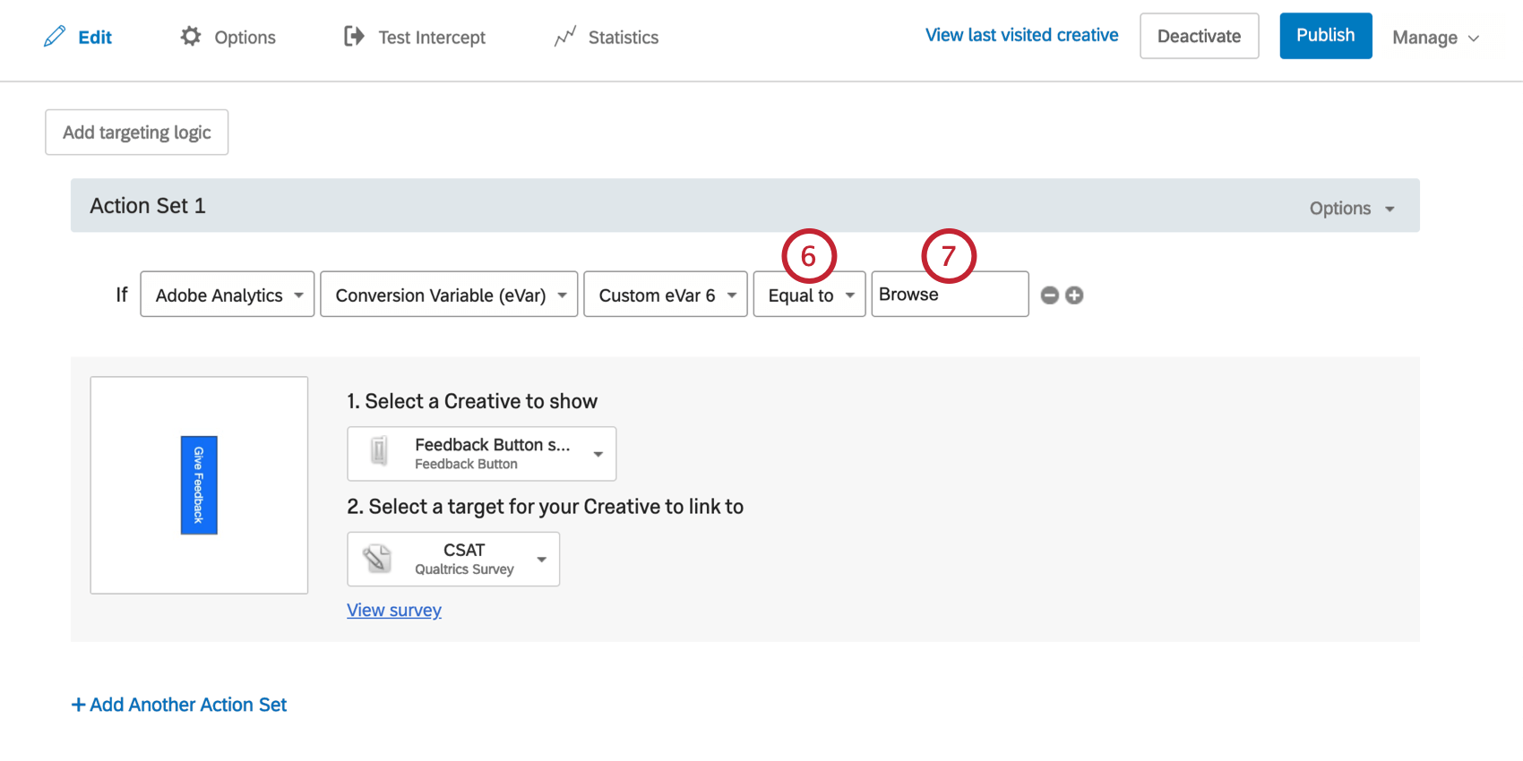Click the Give Feedback creative preview thumbnail
This screenshot has height=761, width=1523.
(199, 485)
